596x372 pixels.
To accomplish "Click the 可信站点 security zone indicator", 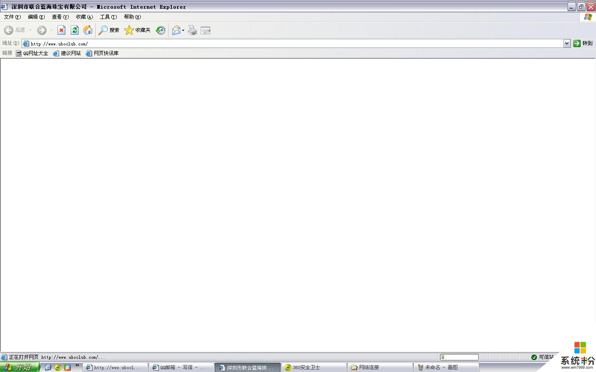I will 543,357.
